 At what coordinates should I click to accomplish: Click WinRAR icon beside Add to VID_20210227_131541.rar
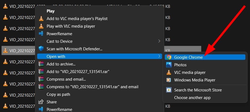click(41, 71)
